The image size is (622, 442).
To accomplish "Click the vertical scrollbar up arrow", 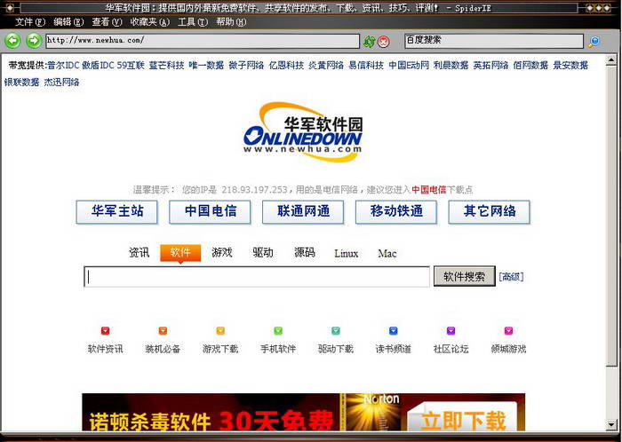I will pyautogui.click(x=611, y=60).
